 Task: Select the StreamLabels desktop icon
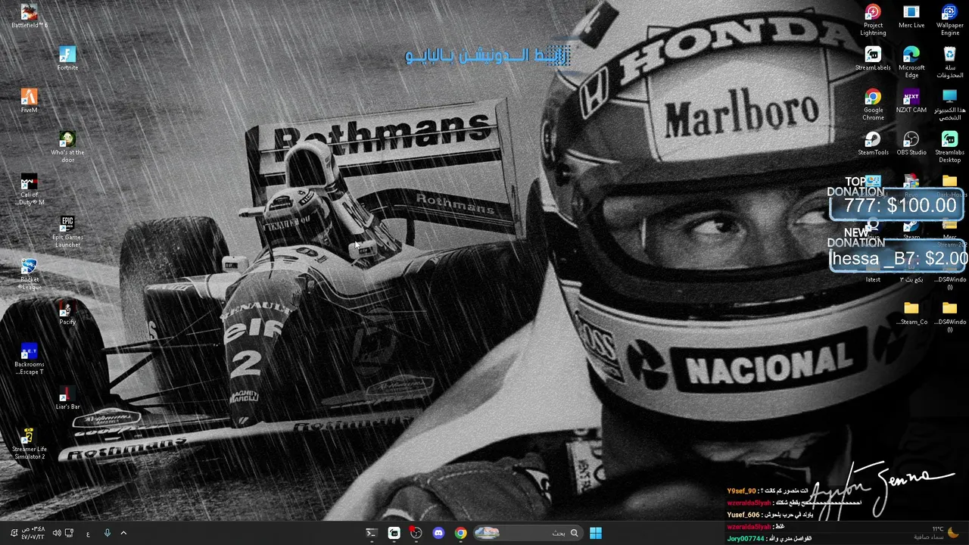pyautogui.click(x=873, y=59)
